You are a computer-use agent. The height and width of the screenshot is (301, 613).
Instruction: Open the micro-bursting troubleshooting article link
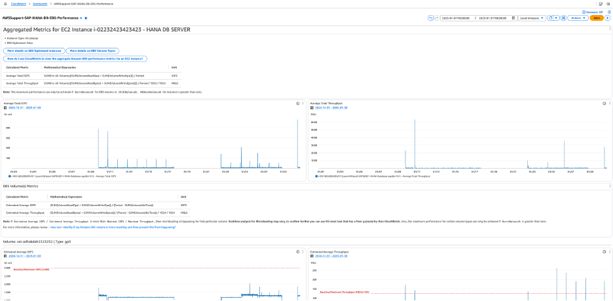pos(113,227)
